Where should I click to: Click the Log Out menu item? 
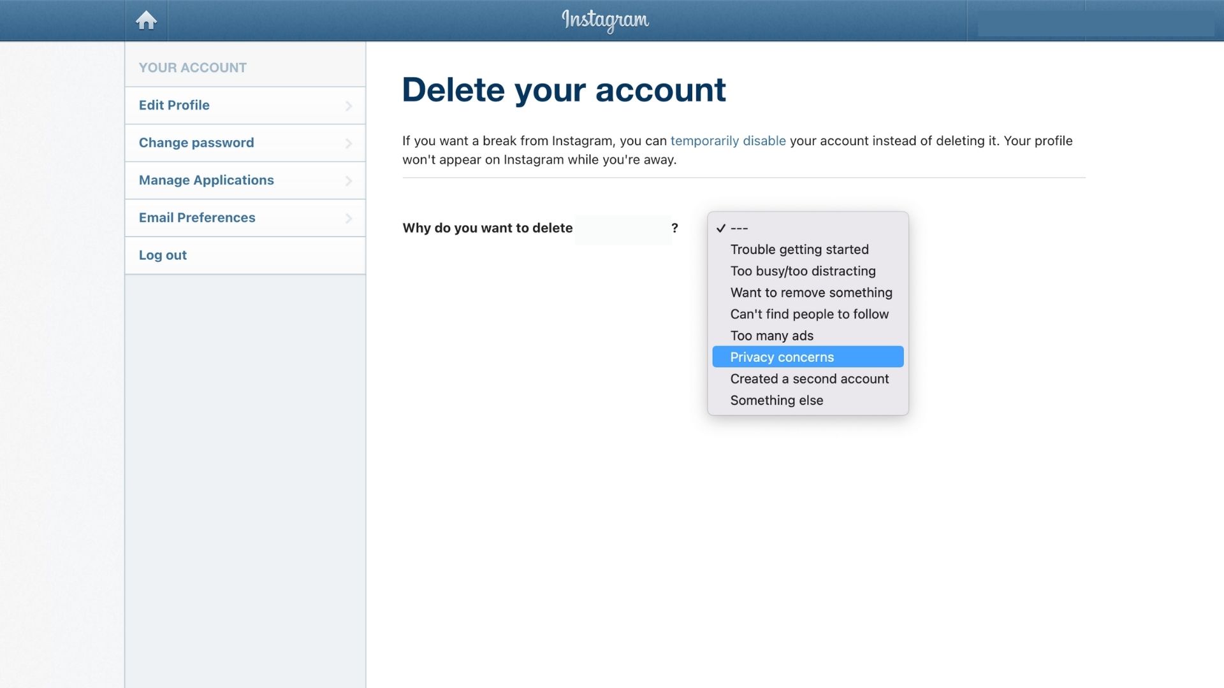click(161, 255)
